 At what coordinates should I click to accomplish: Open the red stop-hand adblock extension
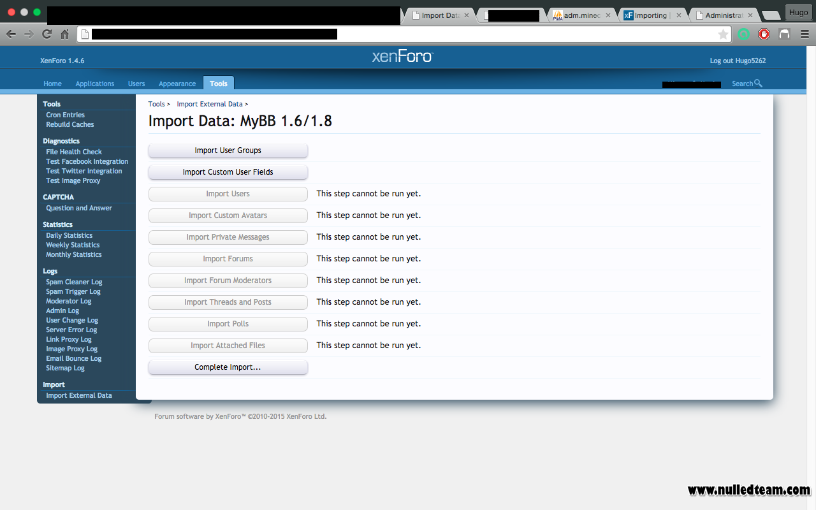[764, 34]
